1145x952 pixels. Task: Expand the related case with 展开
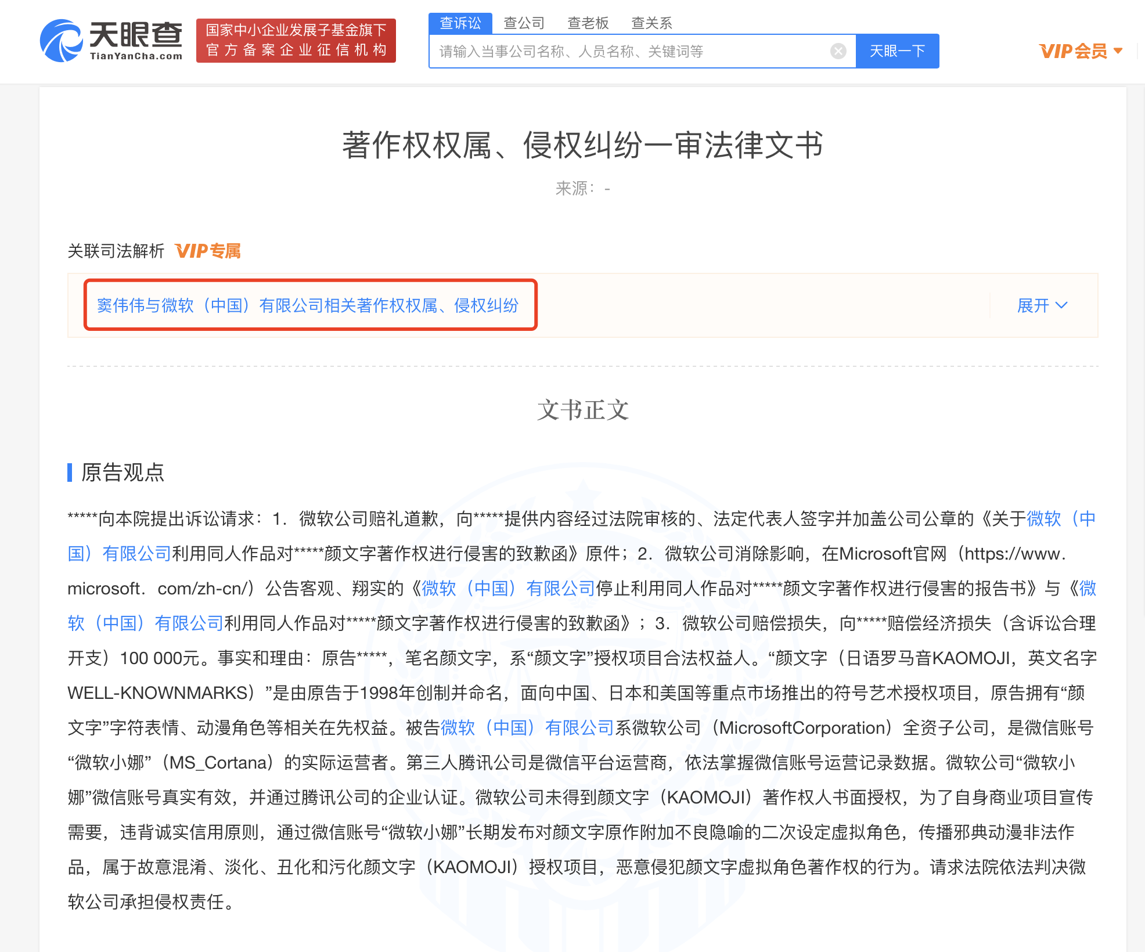click(x=1033, y=305)
